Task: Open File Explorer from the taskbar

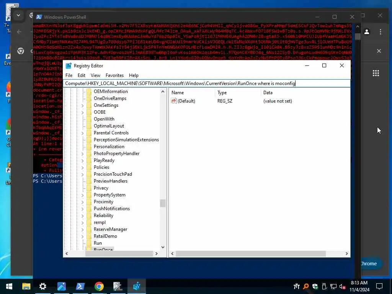Action: click(x=26, y=286)
